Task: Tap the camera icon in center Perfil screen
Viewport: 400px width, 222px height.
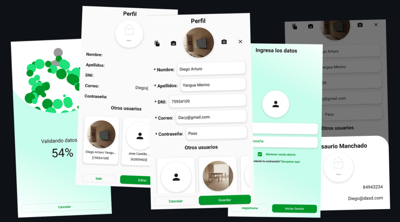Action: (224, 42)
